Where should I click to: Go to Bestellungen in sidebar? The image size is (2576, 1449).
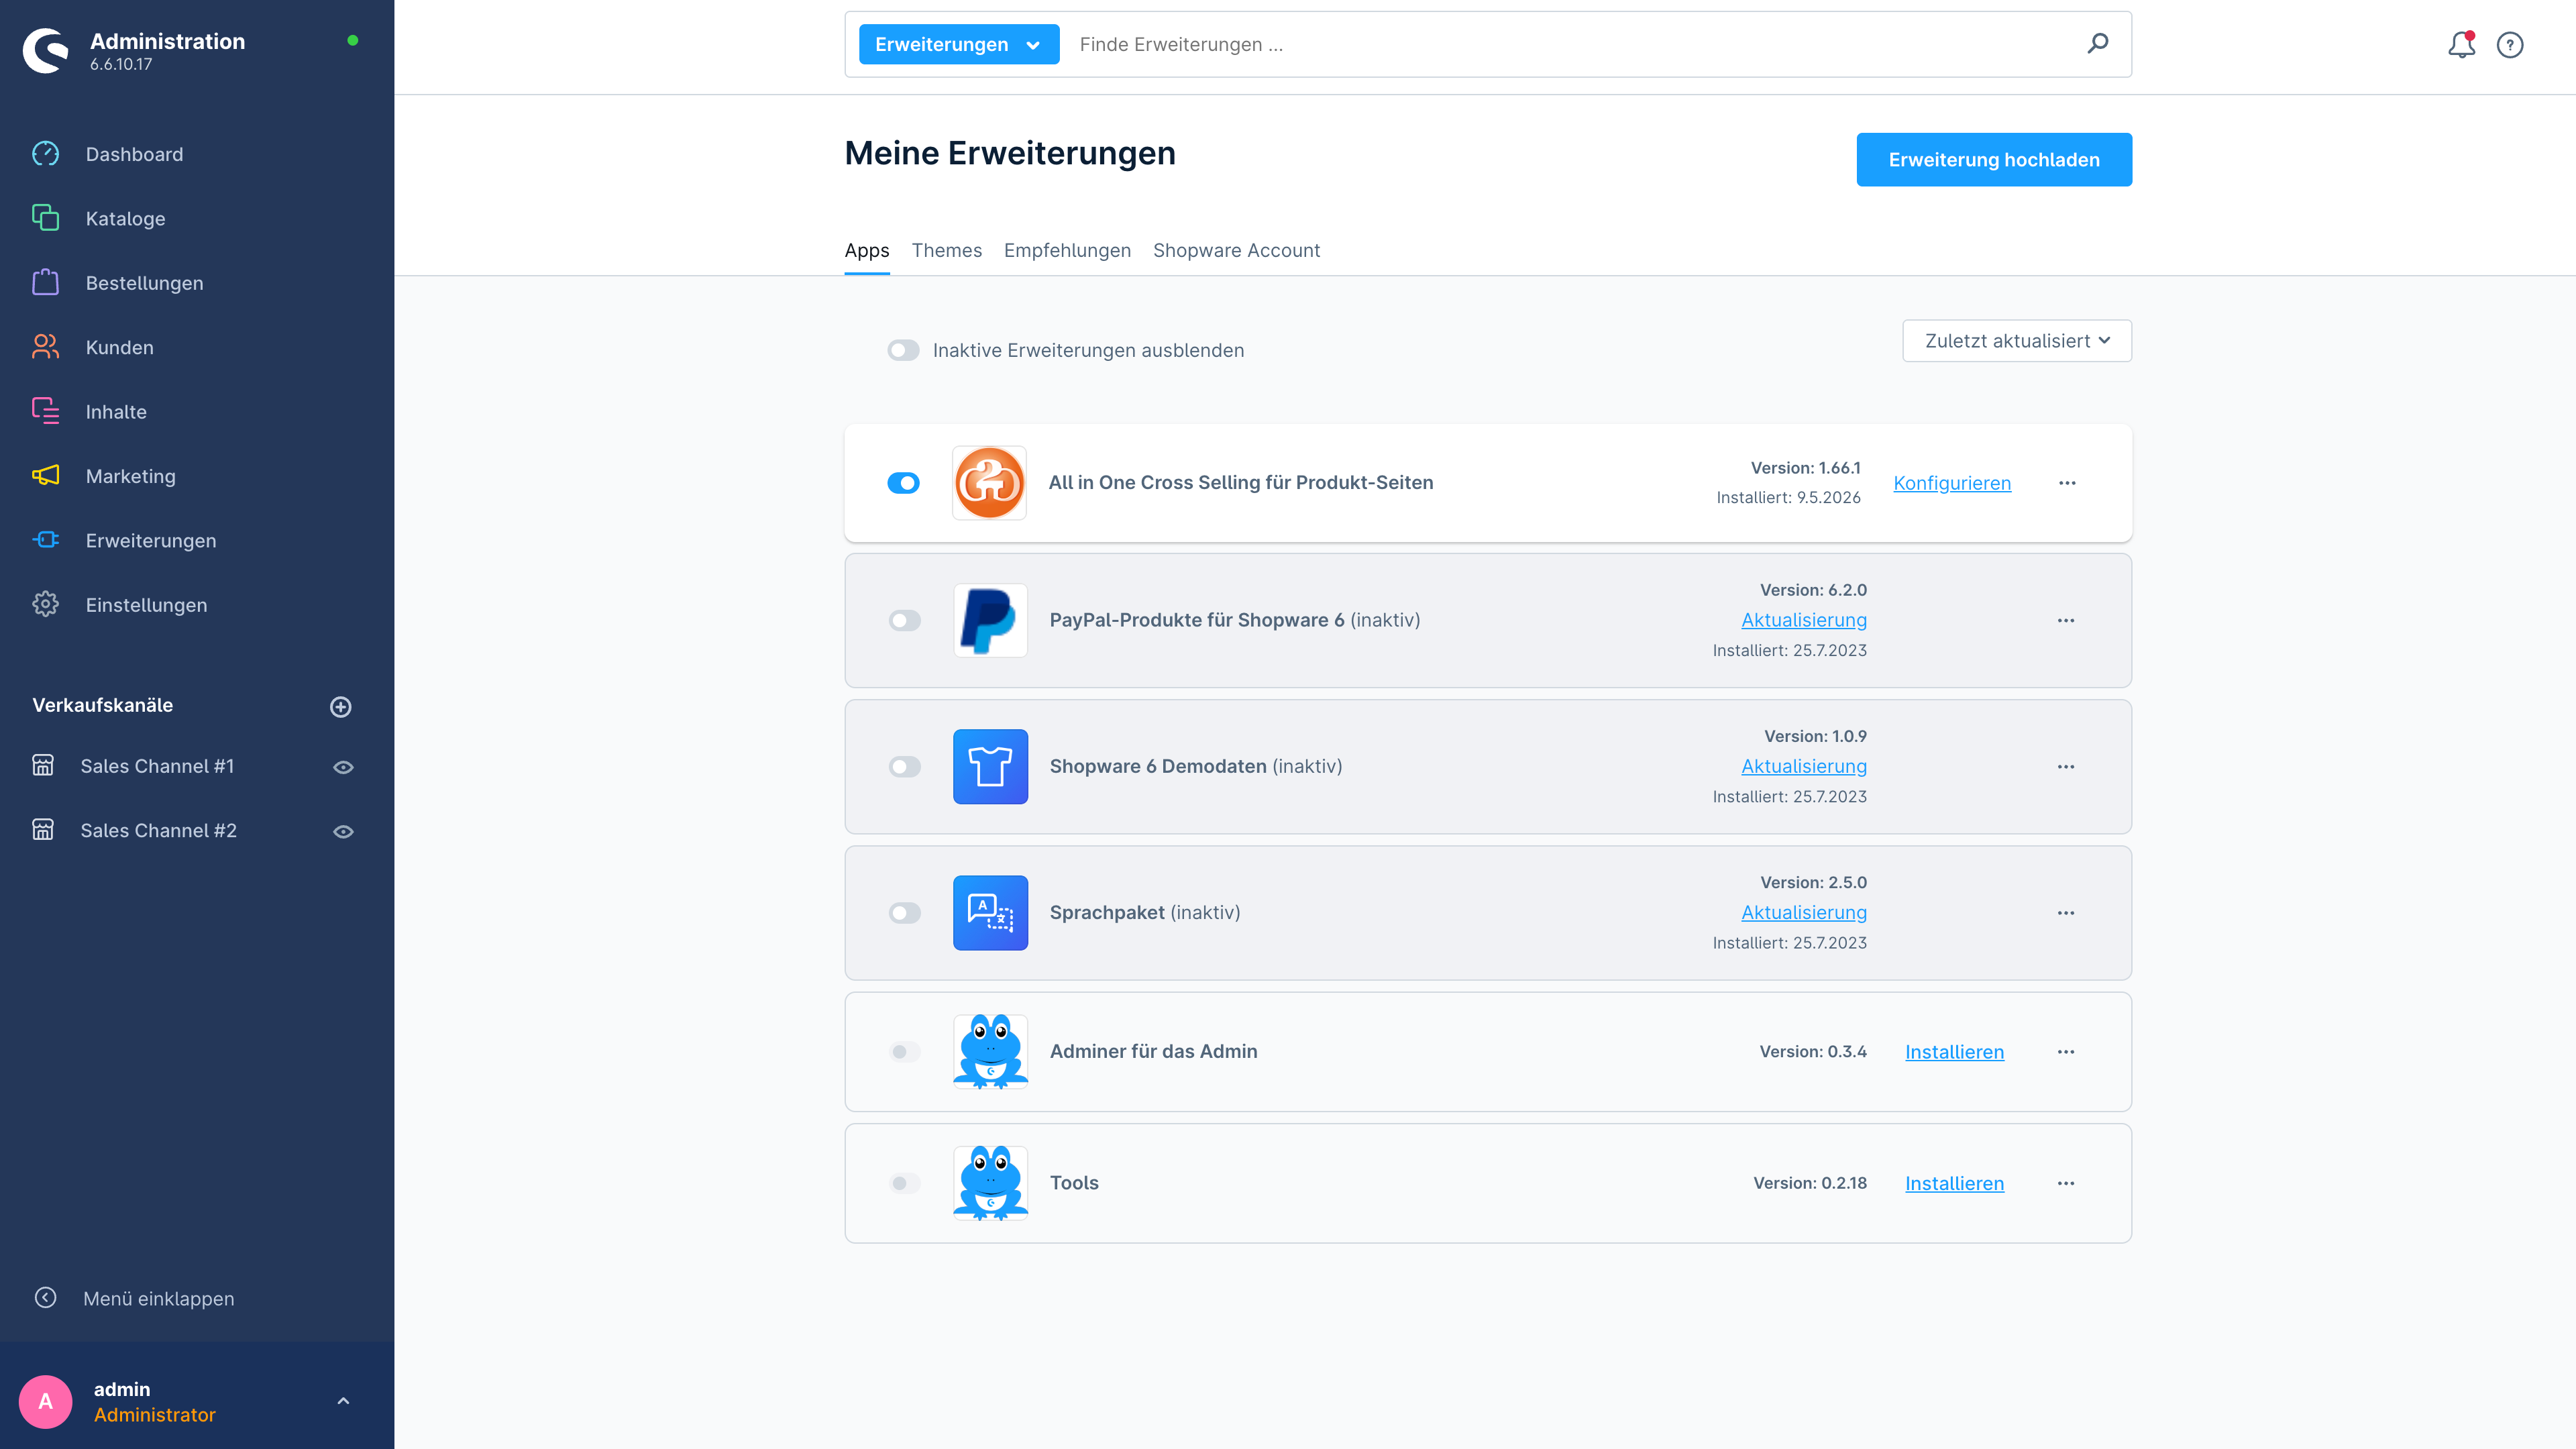144,283
